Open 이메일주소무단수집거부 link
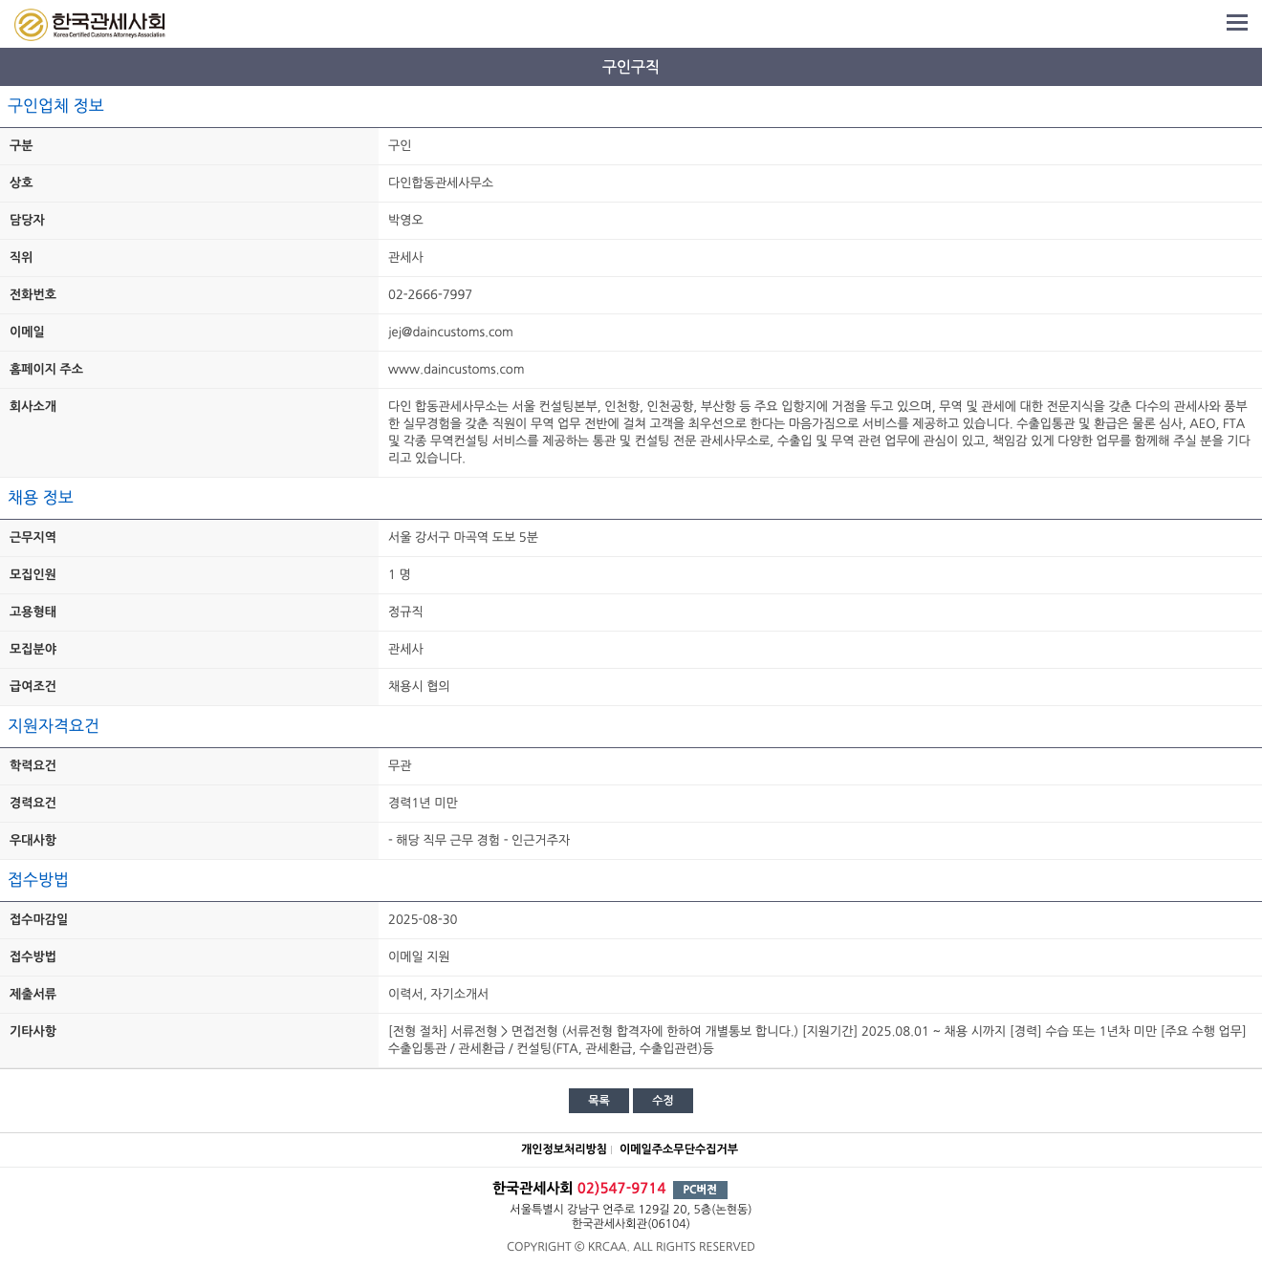 tap(679, 1149)
